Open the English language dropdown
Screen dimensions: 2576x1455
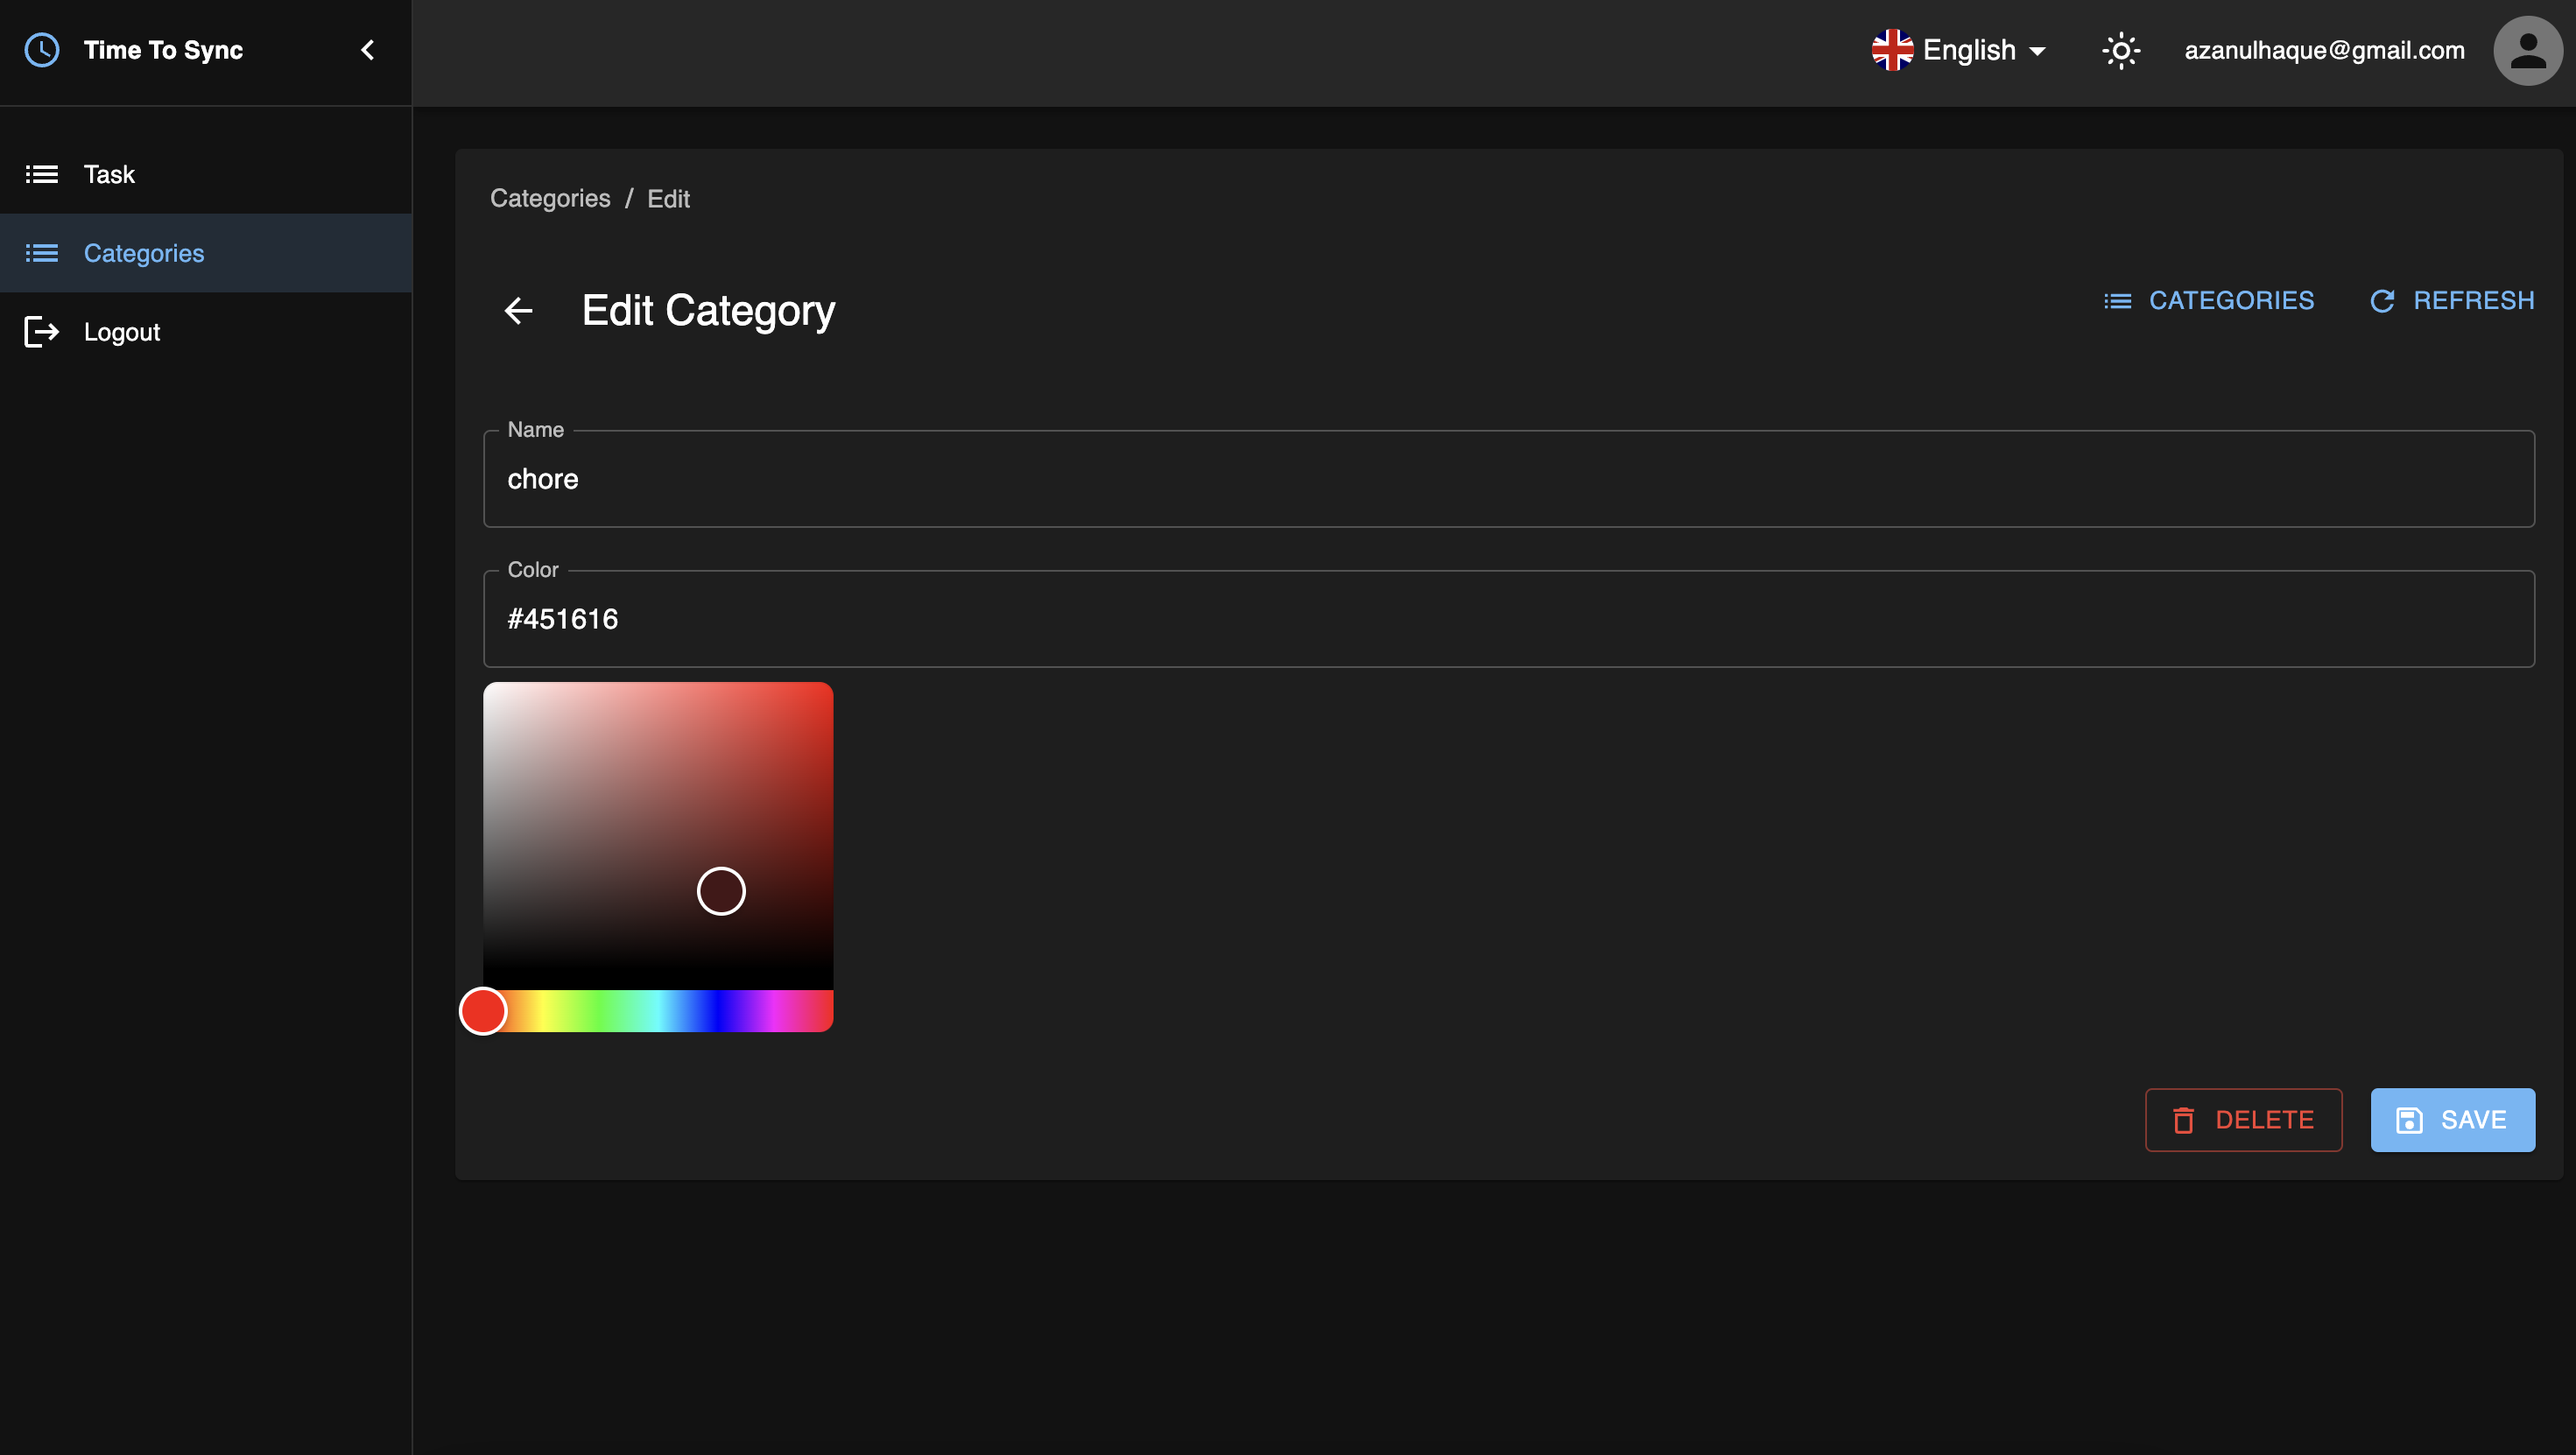(x=1968, y=49)
